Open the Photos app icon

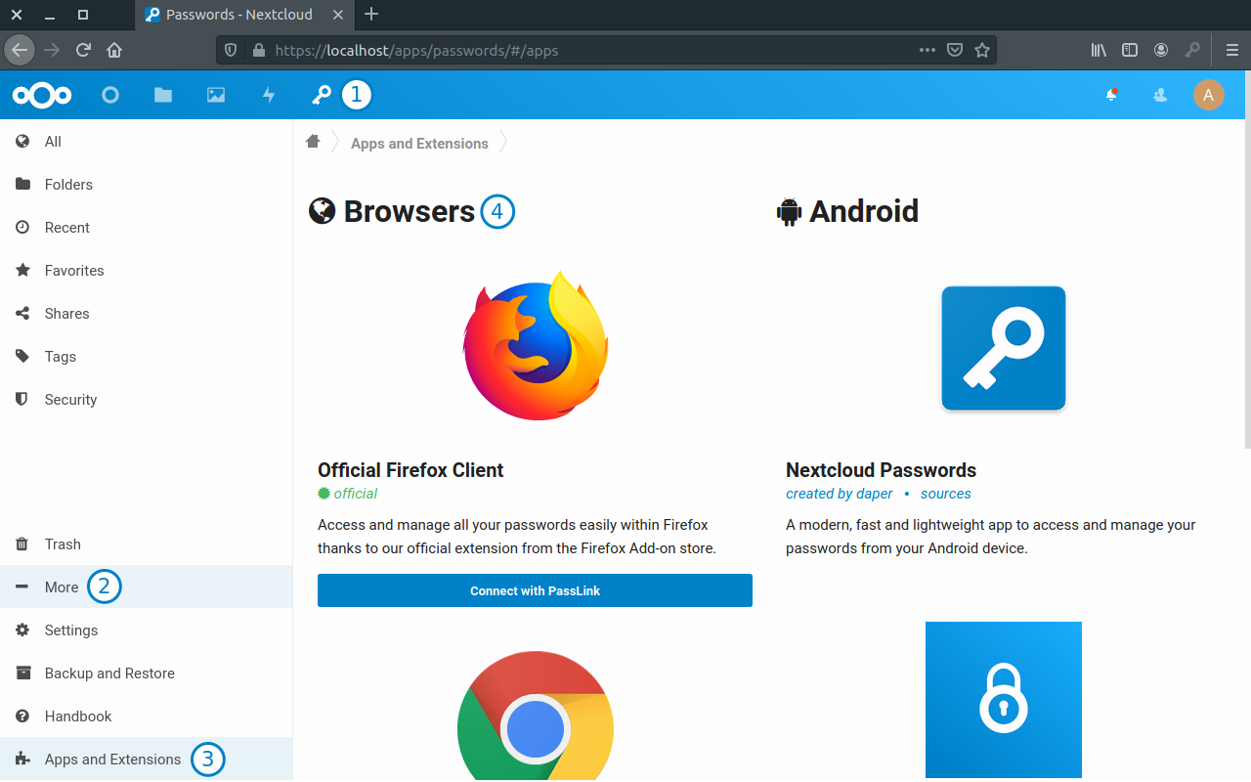pos(216,95)
